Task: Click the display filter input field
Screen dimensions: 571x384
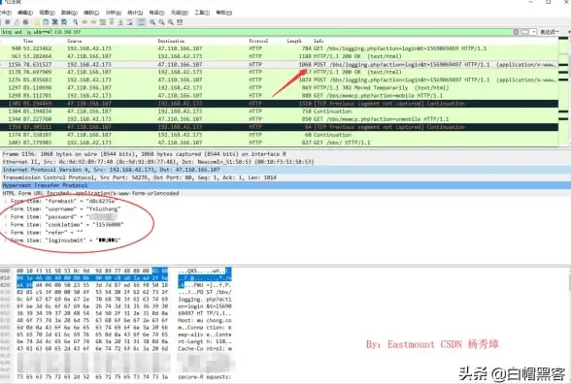Action: [x=256, y=32]
